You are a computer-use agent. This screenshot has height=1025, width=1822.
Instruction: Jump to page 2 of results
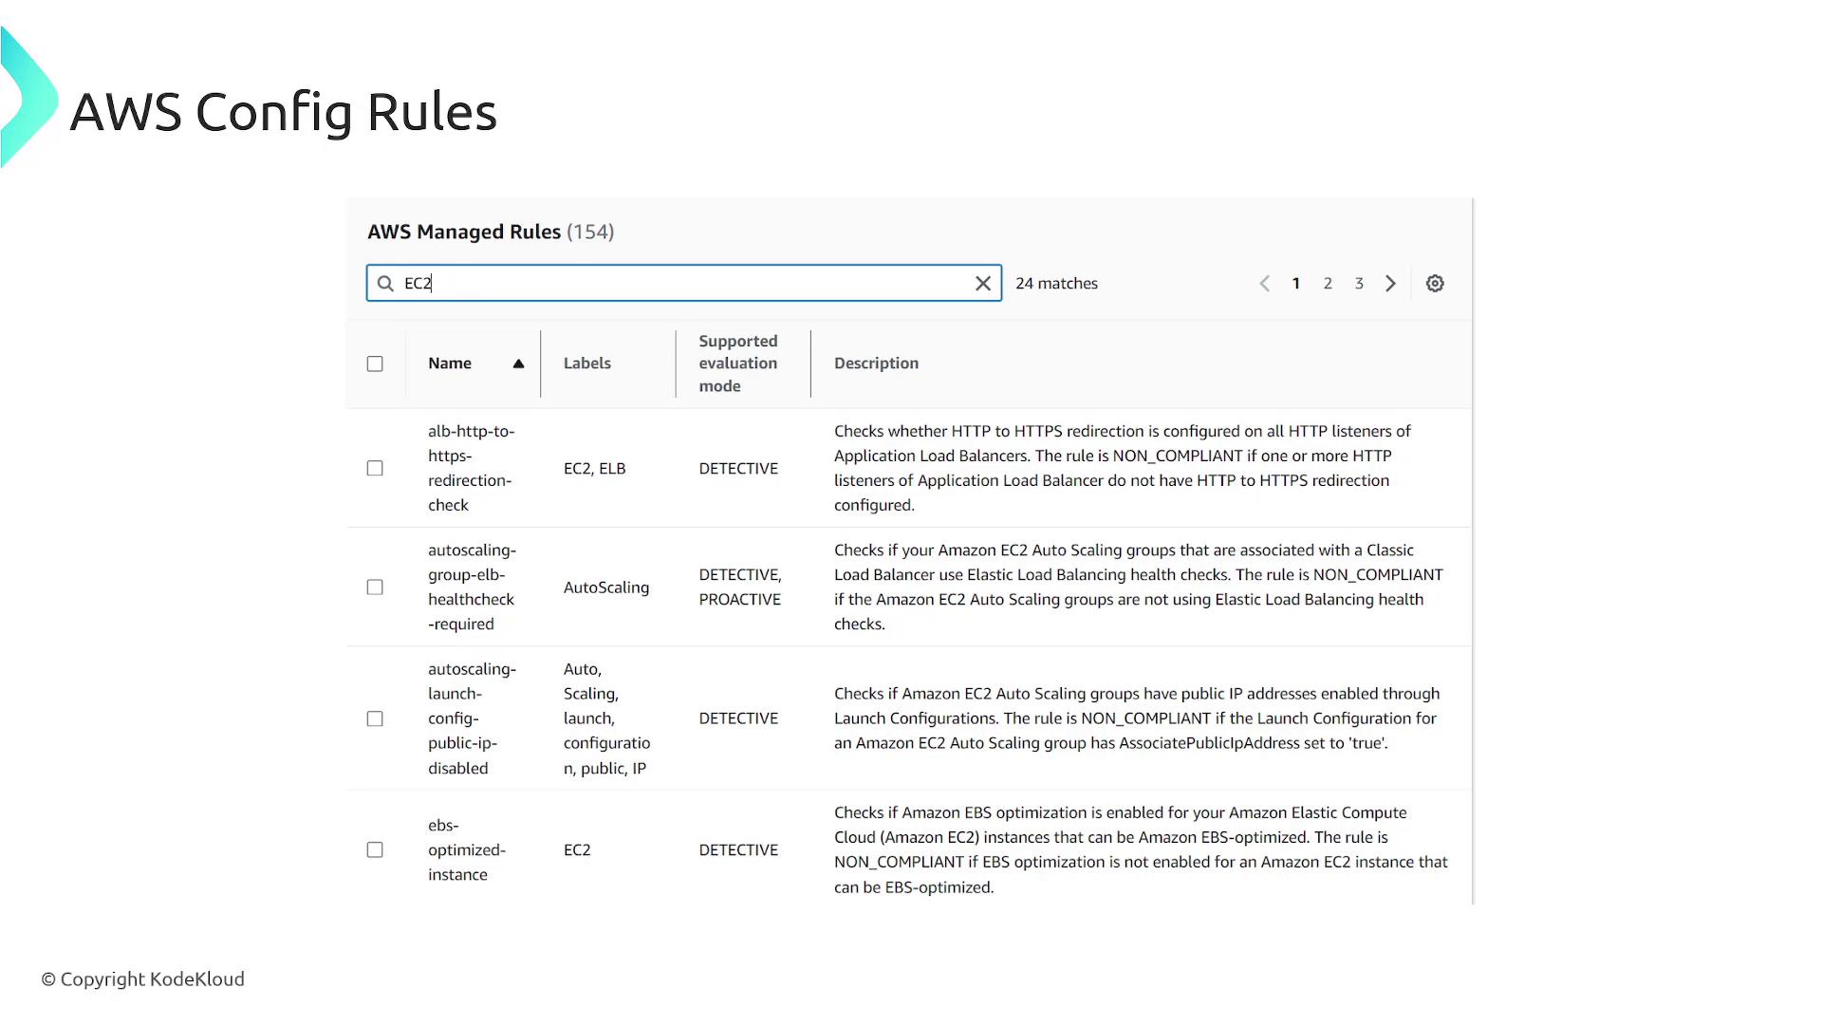click(1328, 284)
